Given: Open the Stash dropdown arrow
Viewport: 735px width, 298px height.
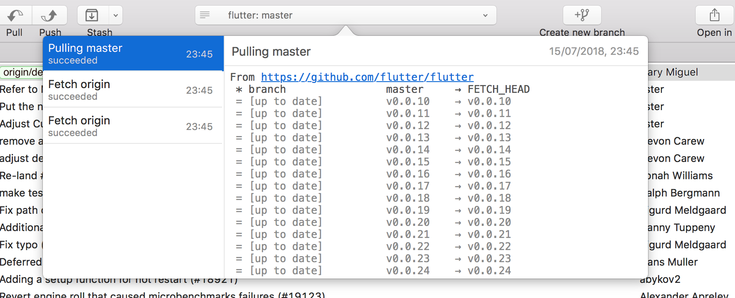Looking at the screenshot, I should pyautogui.click(x=116, y=16).
